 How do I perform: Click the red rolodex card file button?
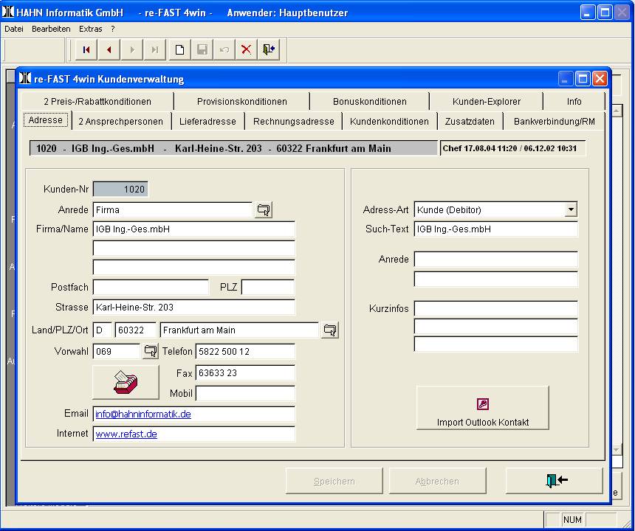(126, 382)
